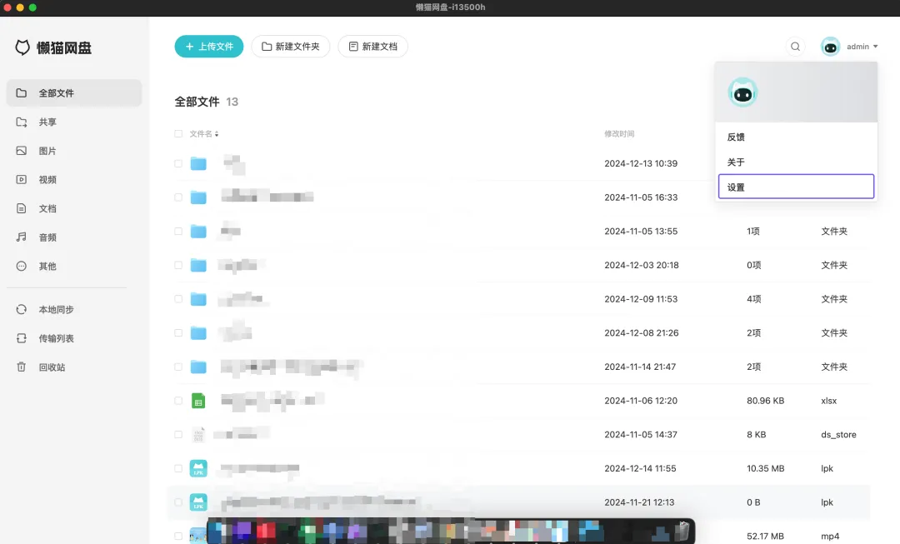Click the green xlsx spreadsheet file icon

[198, 401]
